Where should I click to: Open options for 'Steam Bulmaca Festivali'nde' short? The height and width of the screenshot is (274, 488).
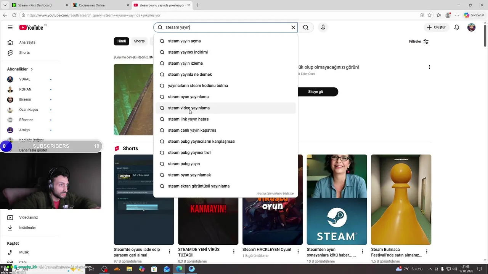click(427, 252)
